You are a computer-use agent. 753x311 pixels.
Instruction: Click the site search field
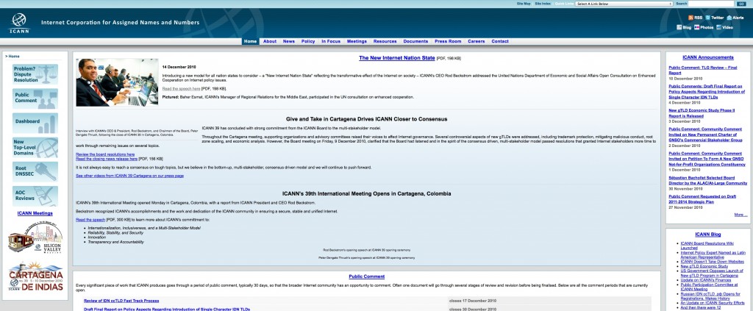point(711,4)
